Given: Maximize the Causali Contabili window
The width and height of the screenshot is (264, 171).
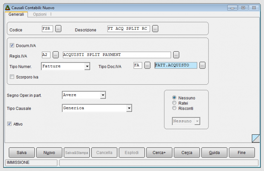Looking at the screenshot, I should pyautogui.click(x=243, y=8).
